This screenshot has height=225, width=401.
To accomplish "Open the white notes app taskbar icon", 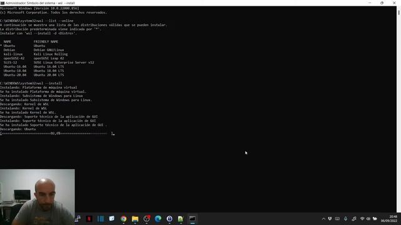I will pos(112,219).
